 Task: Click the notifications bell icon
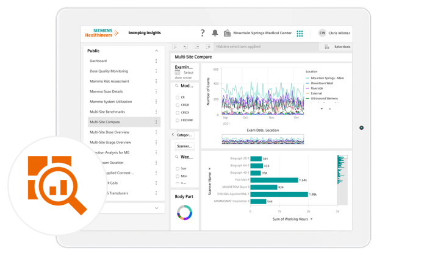click(x=215, y=33)
